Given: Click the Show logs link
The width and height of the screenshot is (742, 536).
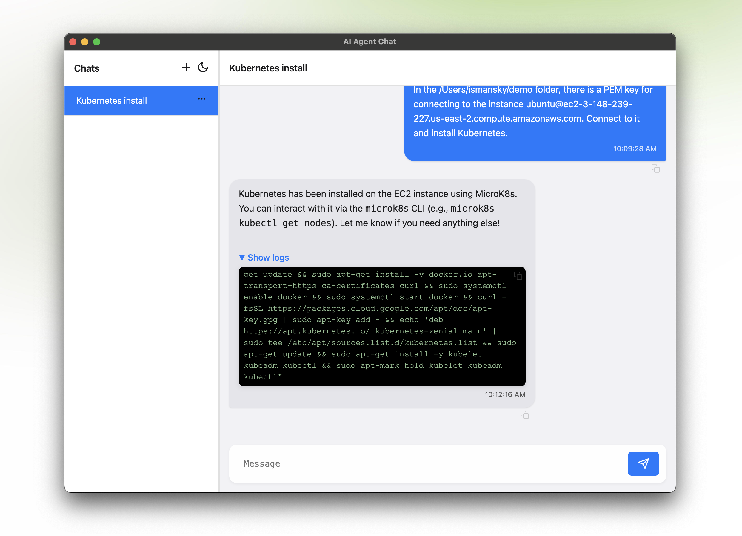Looking at the screenshot, I should [x=268, y=257].
